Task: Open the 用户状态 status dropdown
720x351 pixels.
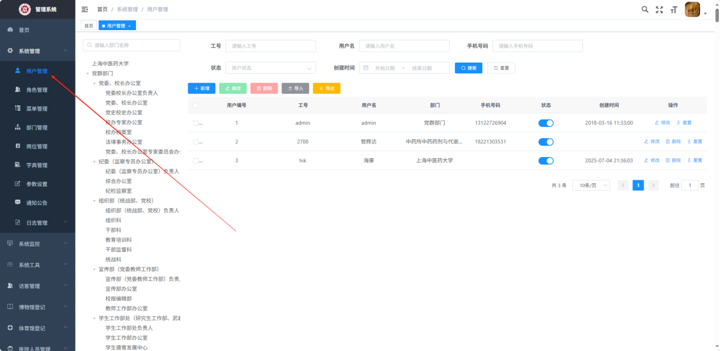Action: pos(270,68)
